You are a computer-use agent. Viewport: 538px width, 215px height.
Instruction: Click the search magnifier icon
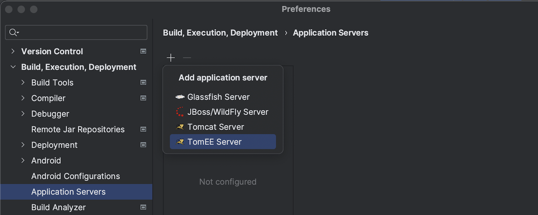pyautogui.click(x=14, y=33)
